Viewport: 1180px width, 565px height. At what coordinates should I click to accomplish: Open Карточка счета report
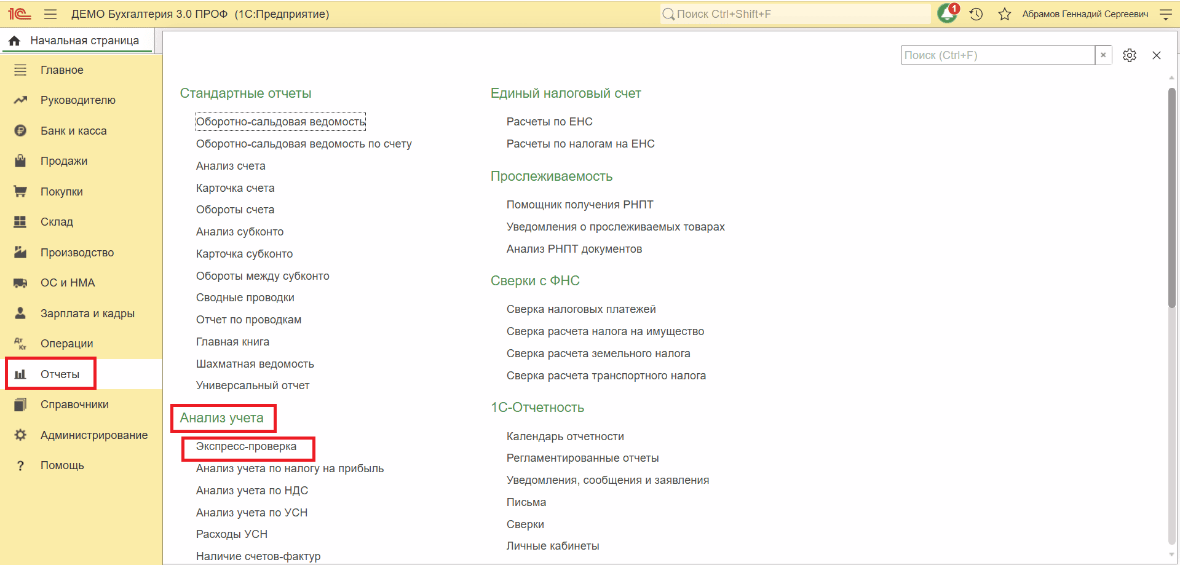click(x=236, y=188)
